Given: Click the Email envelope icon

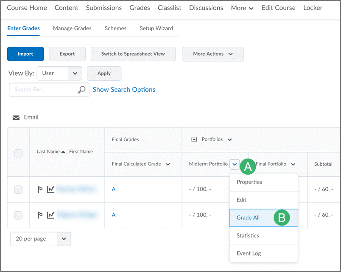Looking at the screenshot, I should [x=16, y=118].
